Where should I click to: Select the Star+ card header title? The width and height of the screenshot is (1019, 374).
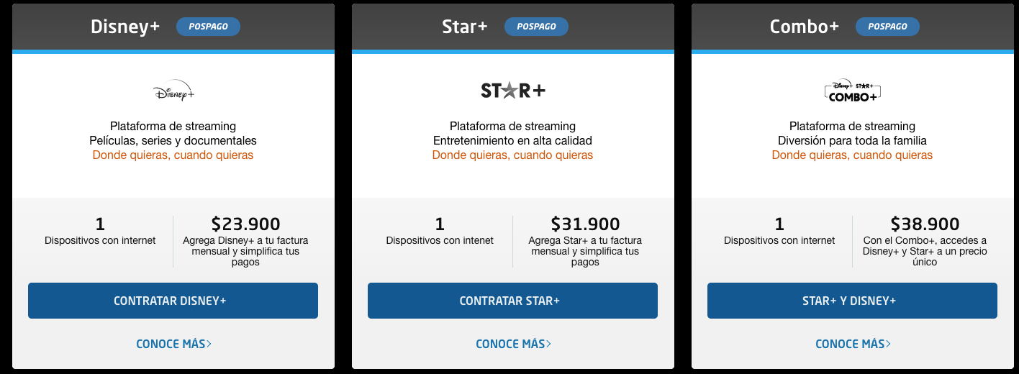pyautogui.click(x=465, y=27)
